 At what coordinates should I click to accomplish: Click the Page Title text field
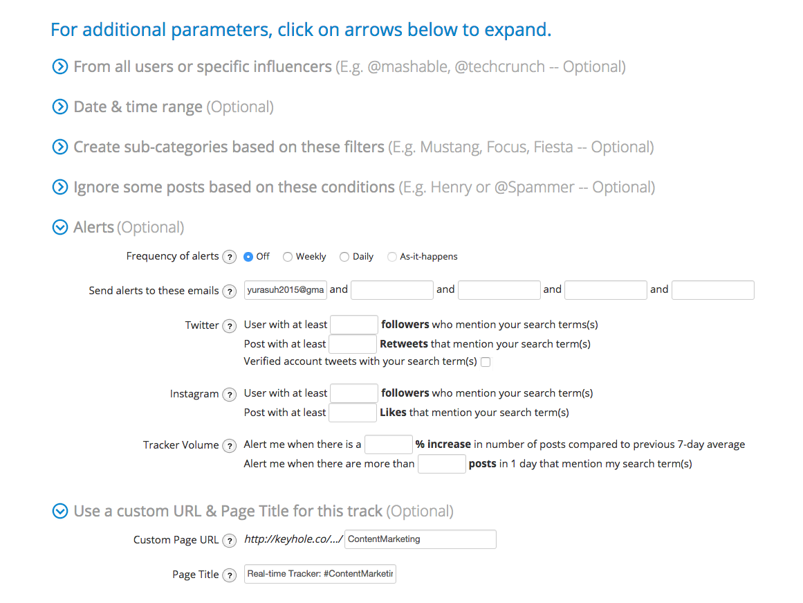coord(320,574)
